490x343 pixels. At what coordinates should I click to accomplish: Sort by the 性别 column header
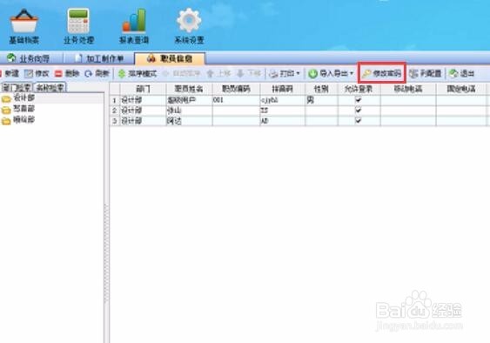click(321, 89)
